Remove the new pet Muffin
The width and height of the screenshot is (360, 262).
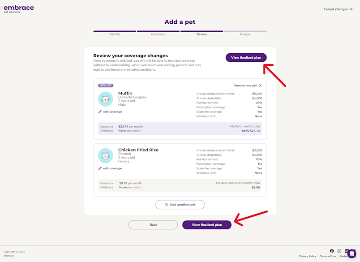pos(248,85)
